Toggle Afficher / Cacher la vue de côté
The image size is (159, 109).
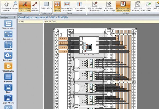click(123, 6)
